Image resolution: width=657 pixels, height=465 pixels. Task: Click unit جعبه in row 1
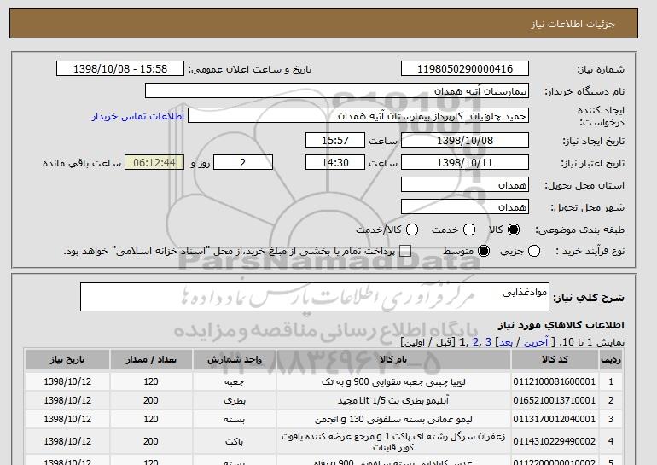click(x=235, y=382)
